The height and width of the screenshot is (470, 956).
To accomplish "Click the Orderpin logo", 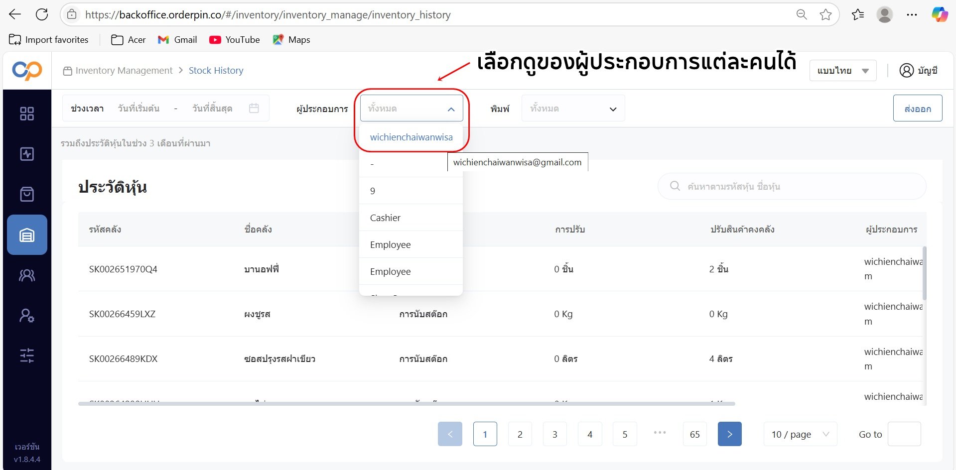I will [x=27, y=70].
